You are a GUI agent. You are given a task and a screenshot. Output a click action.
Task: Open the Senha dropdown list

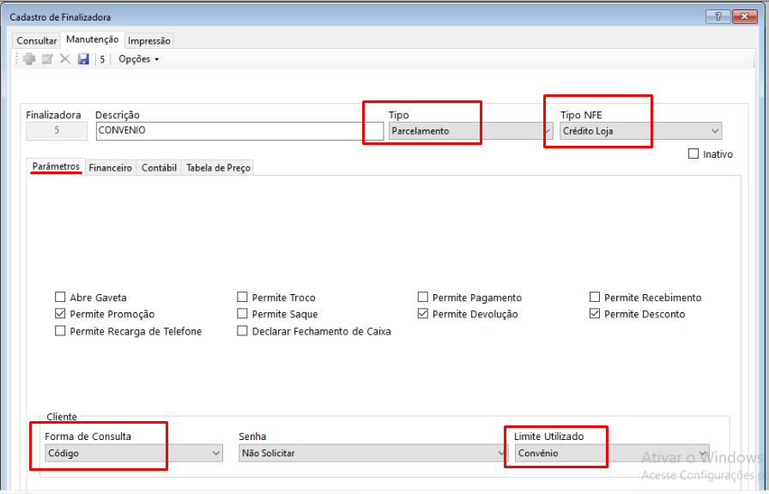pos(501,454)
